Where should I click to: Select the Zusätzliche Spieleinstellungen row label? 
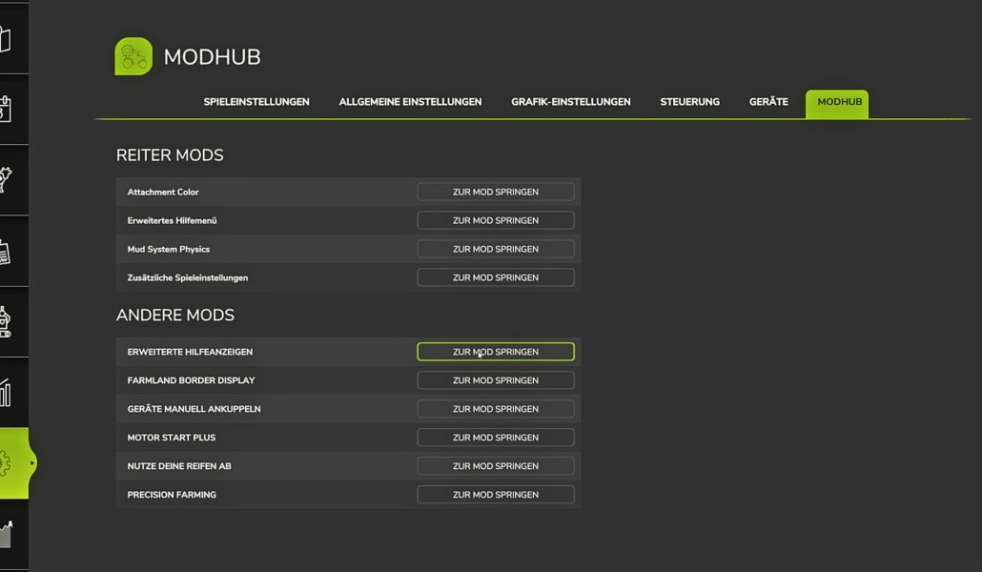pyautogui.click(x=187, y=277)
